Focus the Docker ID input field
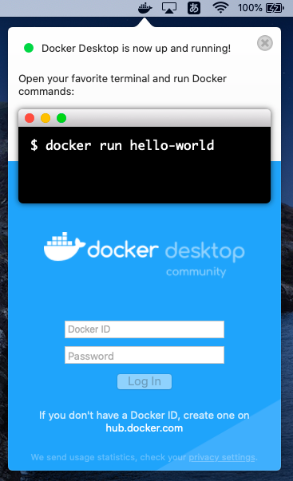 [145, 329]
